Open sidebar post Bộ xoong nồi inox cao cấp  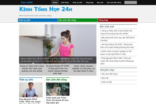[118, 39]
